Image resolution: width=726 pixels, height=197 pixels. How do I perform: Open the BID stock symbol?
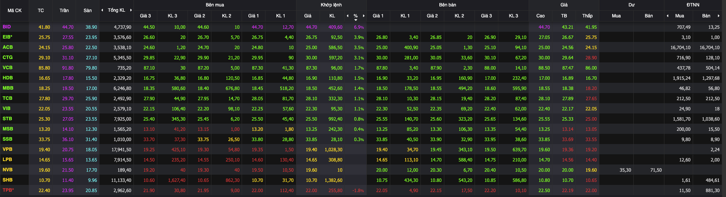(7, 27)
